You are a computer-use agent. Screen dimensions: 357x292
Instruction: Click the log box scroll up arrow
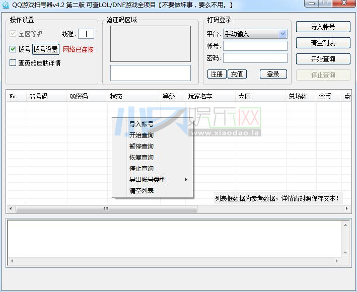click(x=345, y=225)
